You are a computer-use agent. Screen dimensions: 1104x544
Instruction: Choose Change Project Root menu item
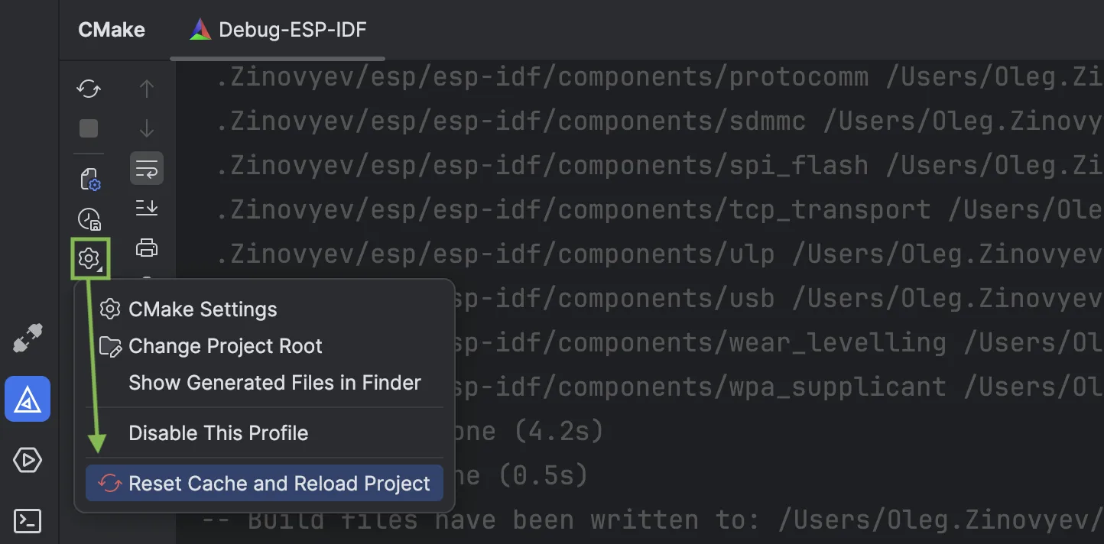[x=225, y=346]
